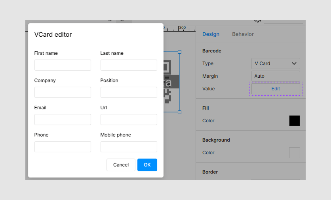
Task: Click the Edit button for Value
Action: pyautogui.click(x=276, y=89)
